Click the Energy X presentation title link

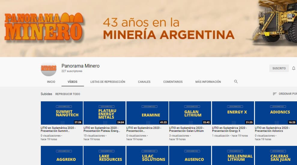click(229, 129)
